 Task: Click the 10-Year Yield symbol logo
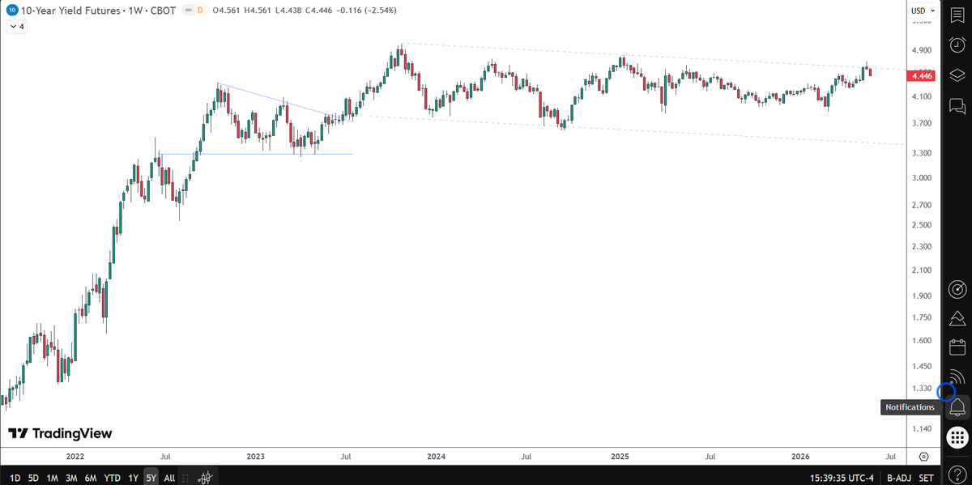tap(12, 11)
